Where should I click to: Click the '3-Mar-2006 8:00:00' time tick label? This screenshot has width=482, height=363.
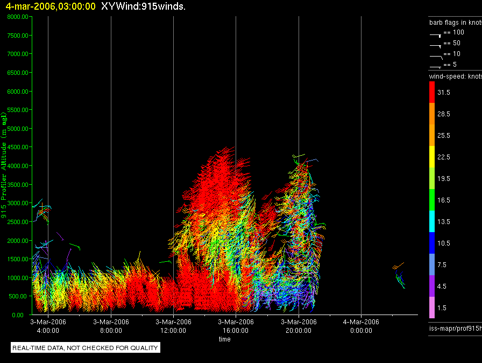(111, 326)
